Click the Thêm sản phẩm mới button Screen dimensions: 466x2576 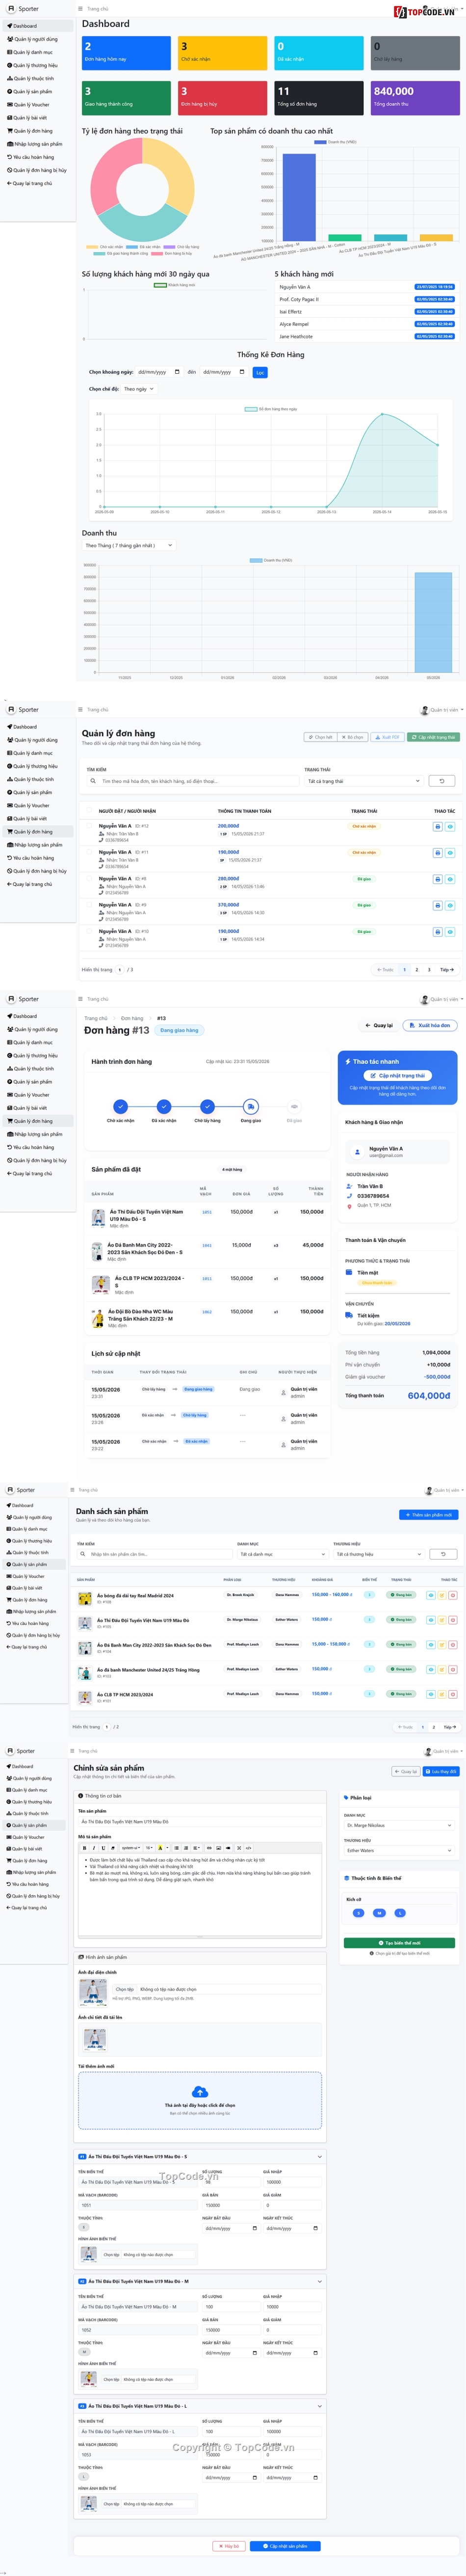[429, 1514]
